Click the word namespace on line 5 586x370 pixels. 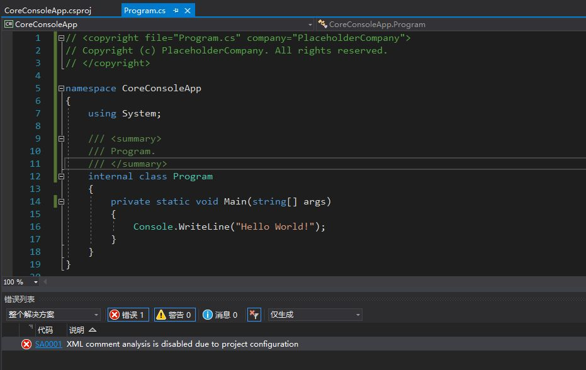point(91,89)
